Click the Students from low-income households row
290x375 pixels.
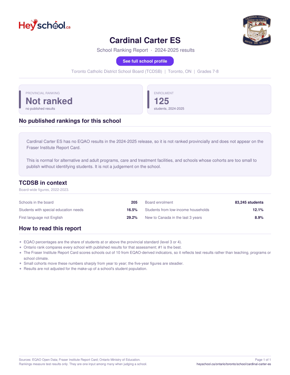click(x=204, y=210)
